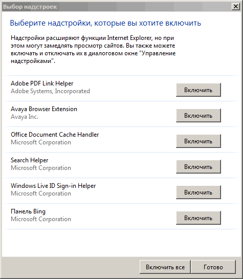The width and height of the screenshot is (243, 279).
Task: Click the Включить все button
Action: coord(165,267)
